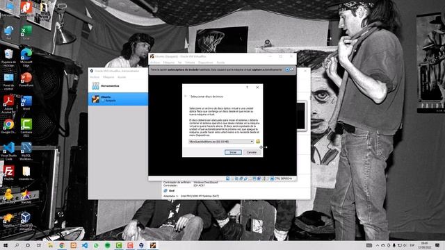Open Máquina menu in VirtualBox Administrador

[108, 77]
